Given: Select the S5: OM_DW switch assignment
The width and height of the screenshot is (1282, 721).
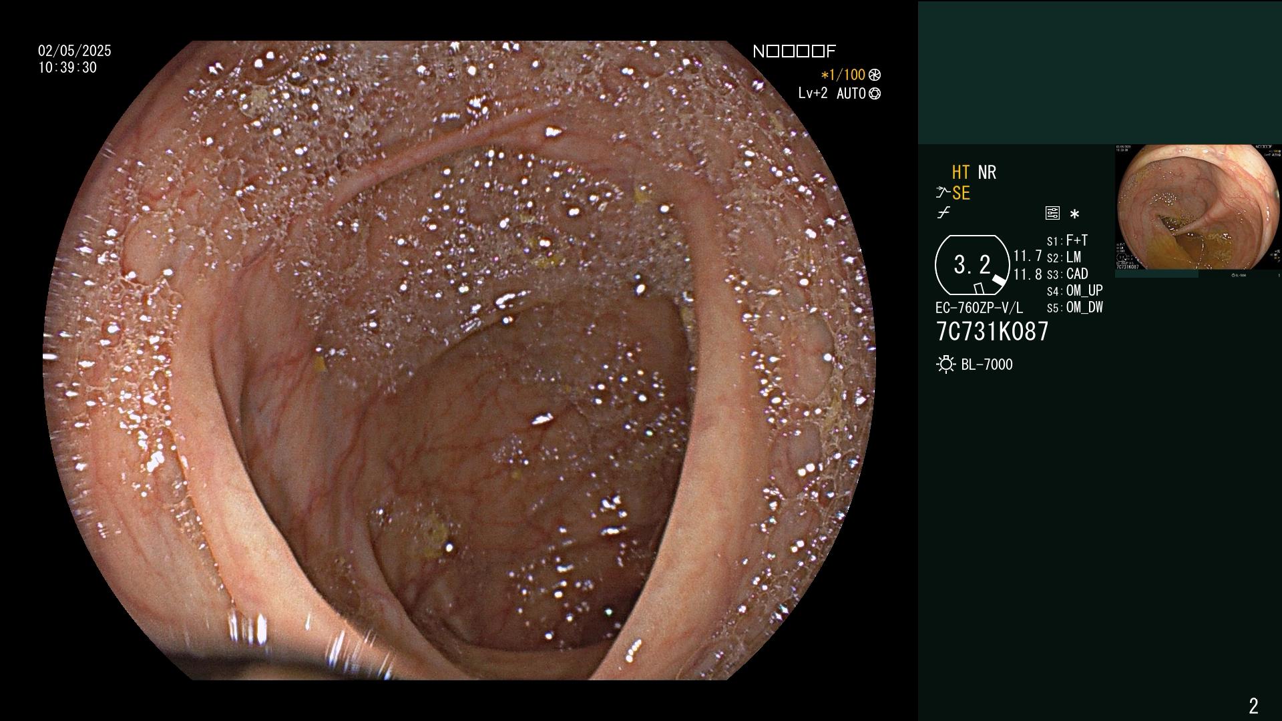Looking at the screenshot, I should pyautogui.click(x=1074, y=307).
